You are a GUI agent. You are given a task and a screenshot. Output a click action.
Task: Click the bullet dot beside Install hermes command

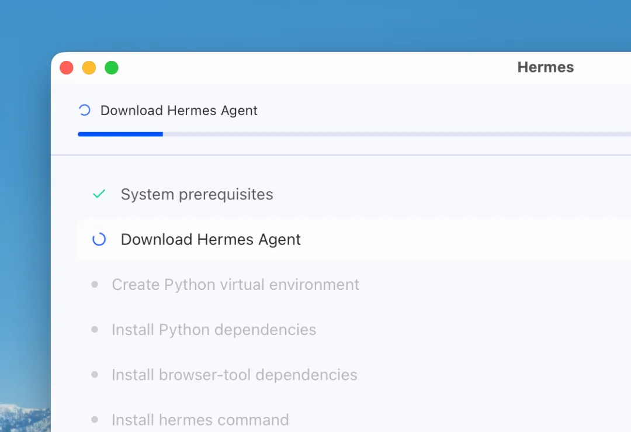coord(95,420)
